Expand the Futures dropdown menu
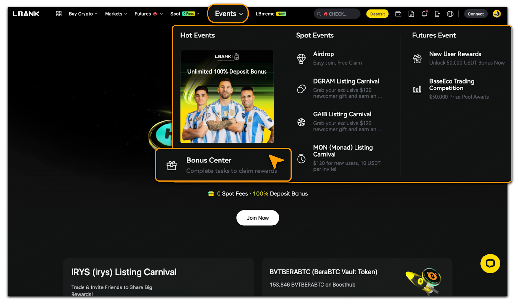Screen dimensions: 518x303 pyautogui.click(x=148, y=14)
